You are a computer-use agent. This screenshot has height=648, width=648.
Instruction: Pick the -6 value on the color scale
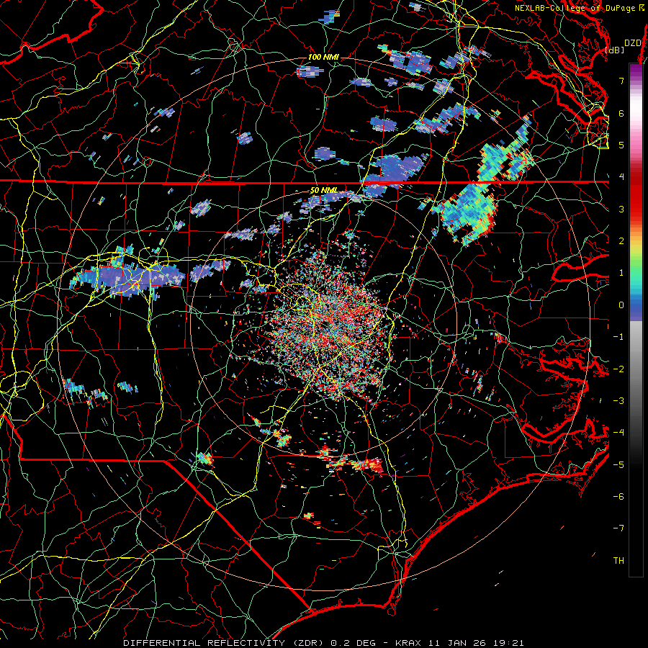(x=618, y=497)
